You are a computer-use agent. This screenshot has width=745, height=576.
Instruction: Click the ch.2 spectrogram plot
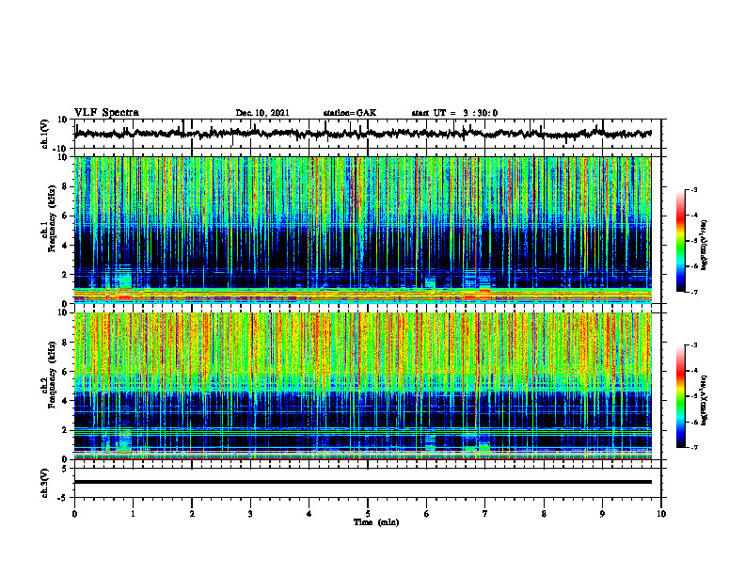[362, 386]
